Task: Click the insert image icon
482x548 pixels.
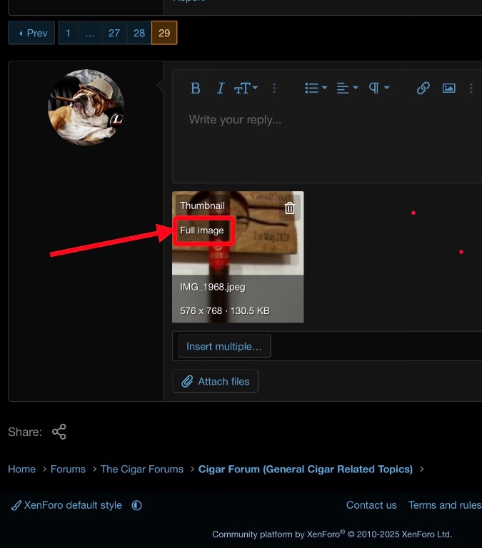Action: pos(448,88)
